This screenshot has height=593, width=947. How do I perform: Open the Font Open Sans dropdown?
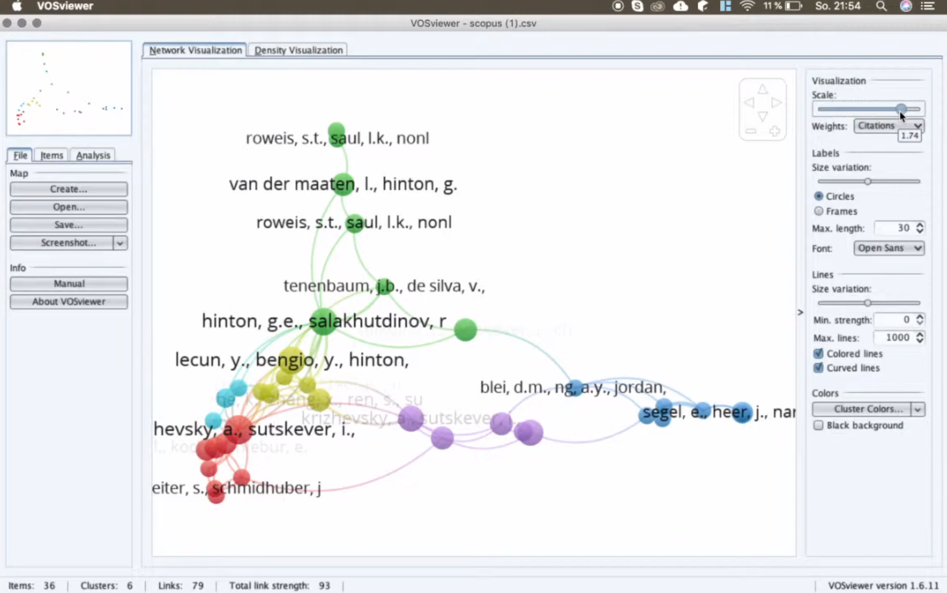coord(889,248)
